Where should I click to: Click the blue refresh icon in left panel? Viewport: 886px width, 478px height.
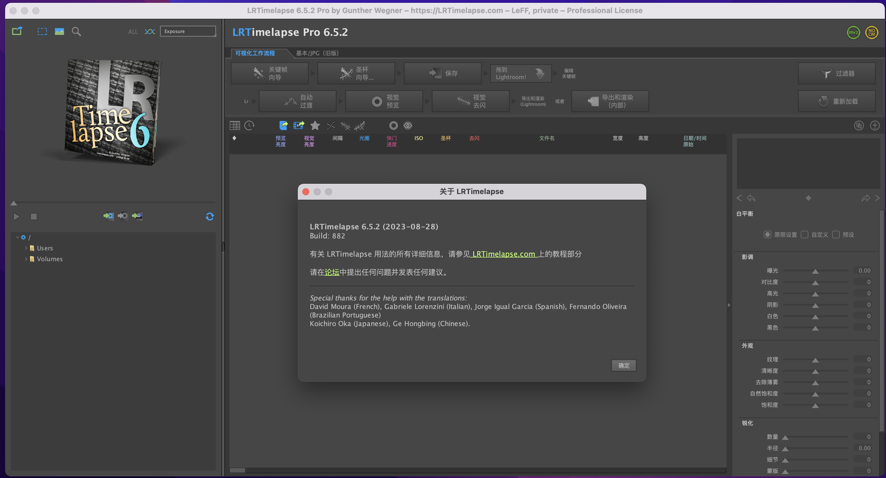[x=210, y=217]
